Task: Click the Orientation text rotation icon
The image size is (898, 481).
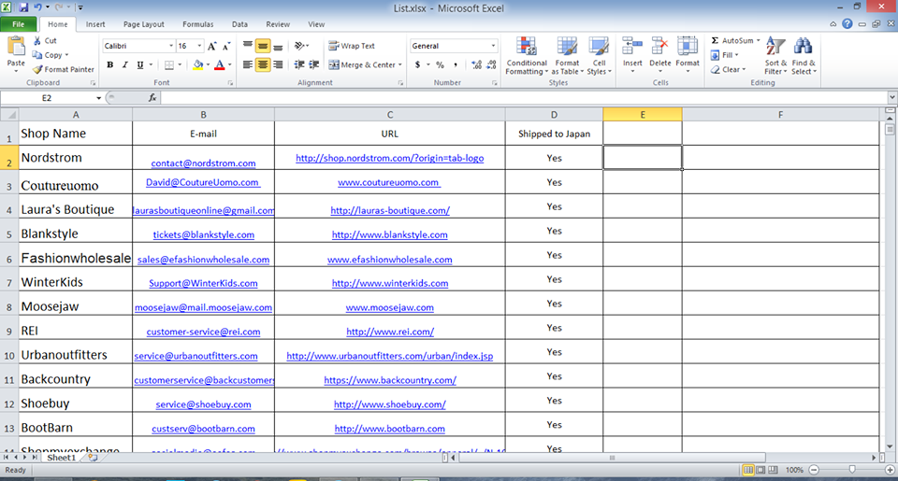Action: pyautogui.click(x=299, y=46)
